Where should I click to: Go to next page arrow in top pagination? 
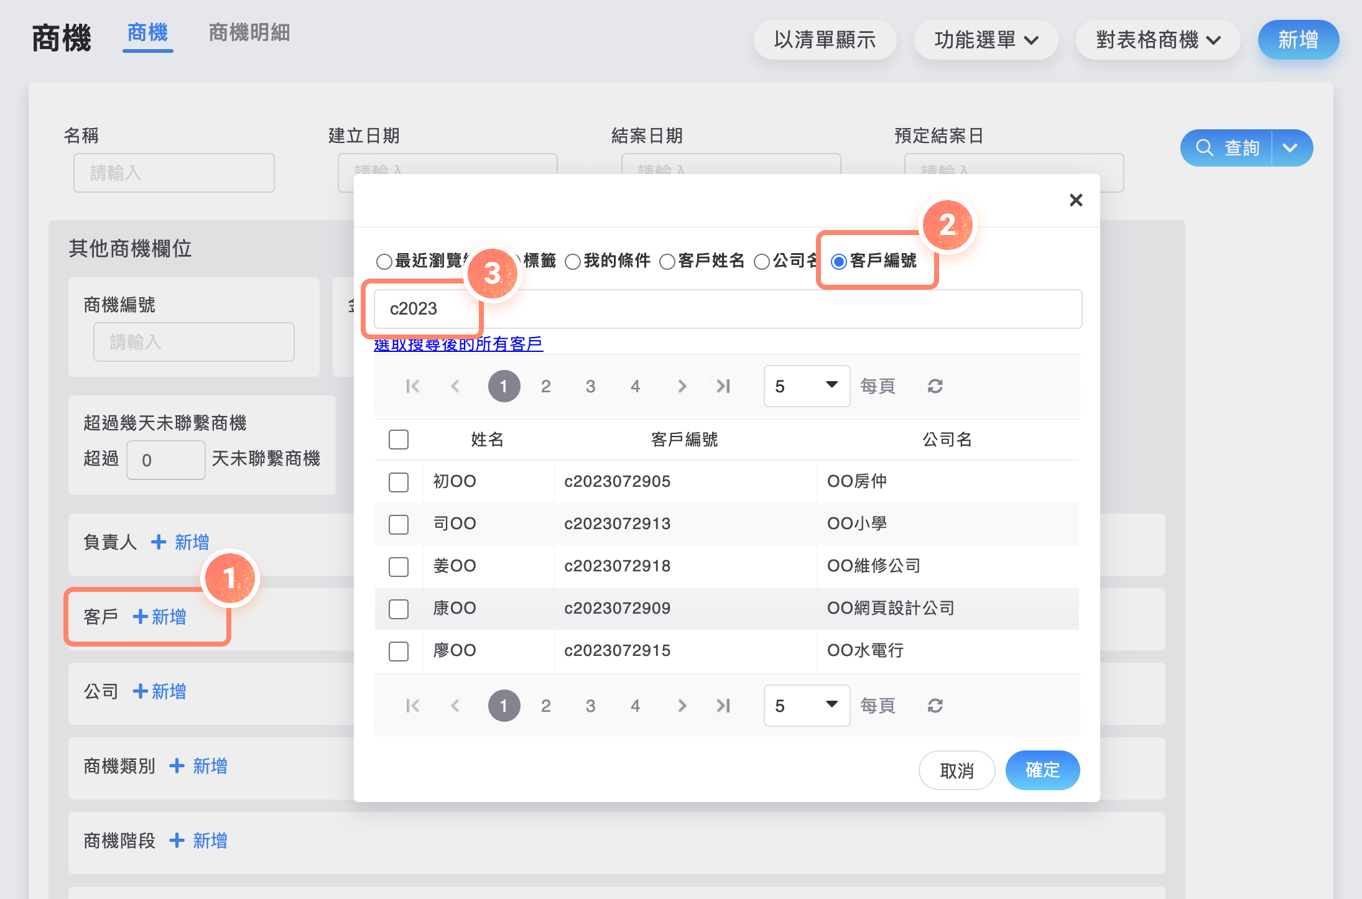[682, 386]
